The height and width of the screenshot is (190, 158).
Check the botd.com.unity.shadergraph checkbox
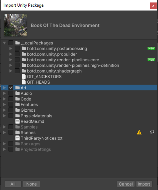[x=17, y=71]
